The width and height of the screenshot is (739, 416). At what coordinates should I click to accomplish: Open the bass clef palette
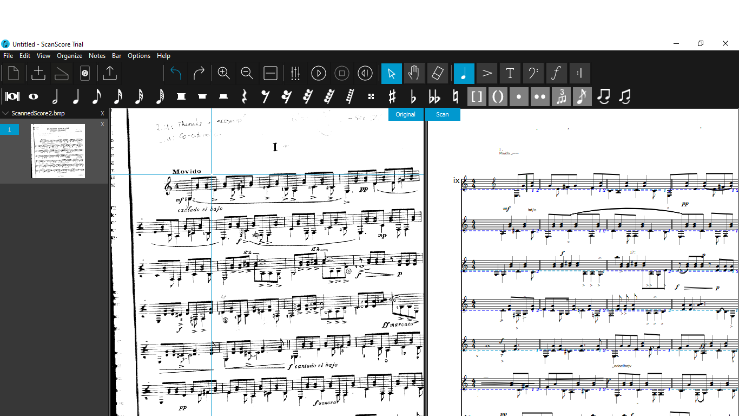[x=533, y=73]
